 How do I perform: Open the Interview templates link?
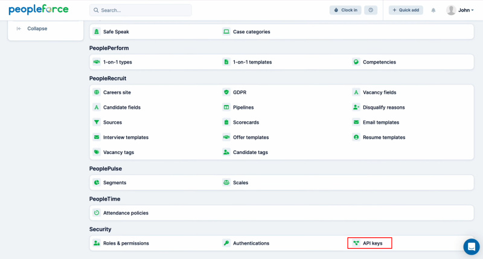tap(126, 138)
